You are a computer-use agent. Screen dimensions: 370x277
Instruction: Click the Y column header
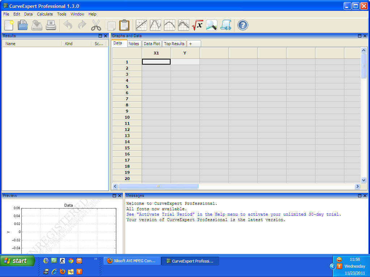[x=185, y=53]
